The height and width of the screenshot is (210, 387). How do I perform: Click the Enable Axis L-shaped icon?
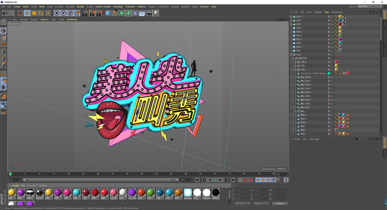(3, 73)
